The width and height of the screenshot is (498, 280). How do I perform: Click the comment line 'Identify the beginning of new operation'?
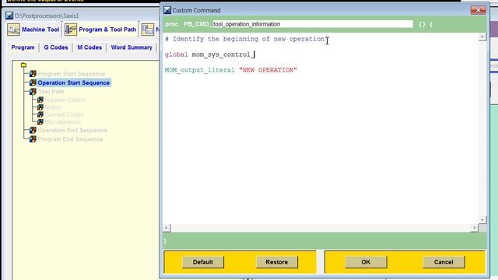click(245, 39)
